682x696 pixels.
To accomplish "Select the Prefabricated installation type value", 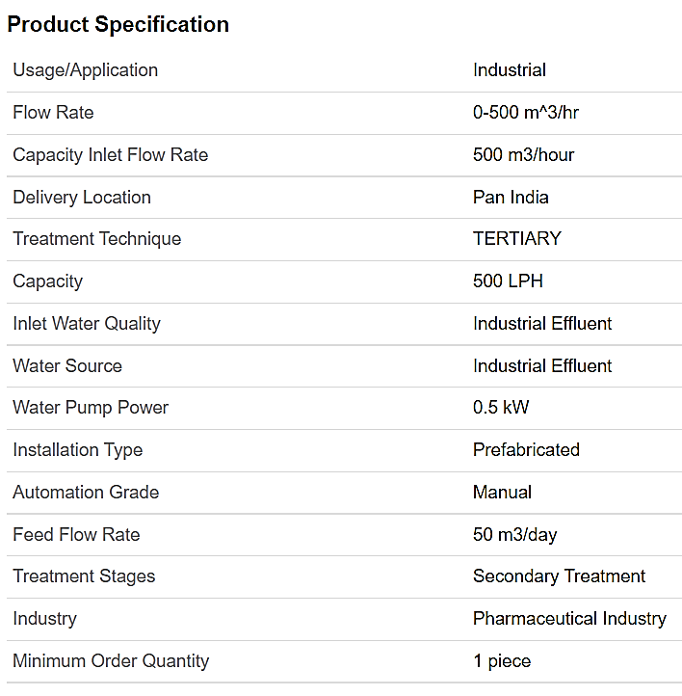I will click(x=526, y=450).
